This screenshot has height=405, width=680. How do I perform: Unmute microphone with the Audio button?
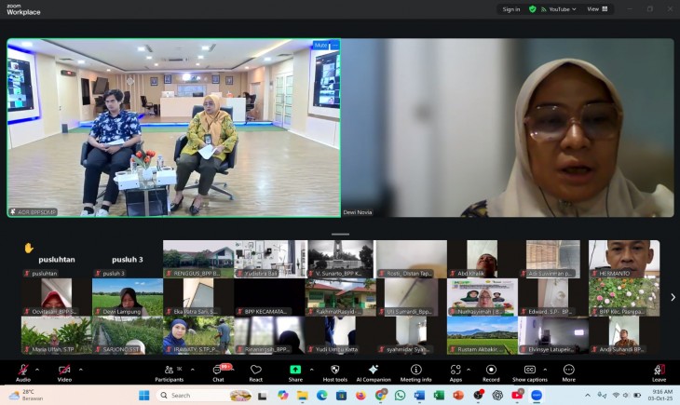pos(22,371)
